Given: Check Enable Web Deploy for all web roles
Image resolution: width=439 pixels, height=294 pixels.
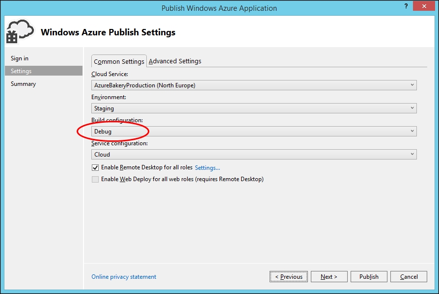Looking at the screenshot, I should click(x=95, y=179).
